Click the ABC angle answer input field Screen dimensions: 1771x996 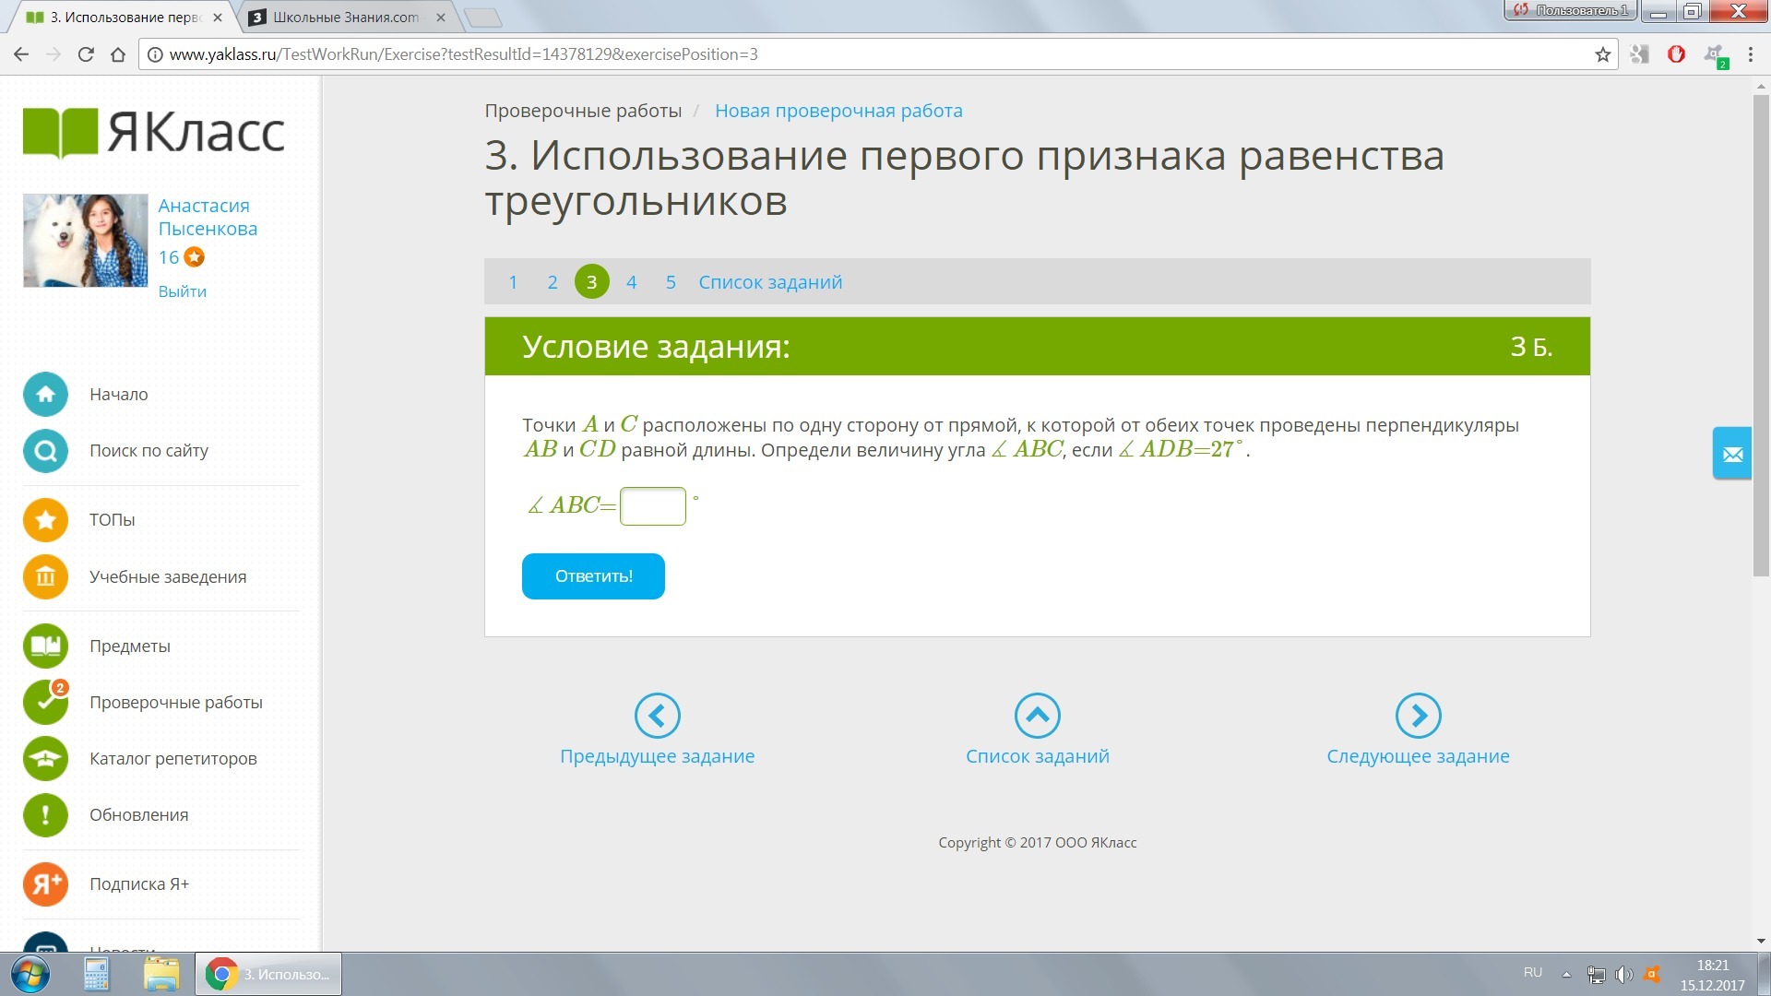pyautogui.click(x=652, y=506)
